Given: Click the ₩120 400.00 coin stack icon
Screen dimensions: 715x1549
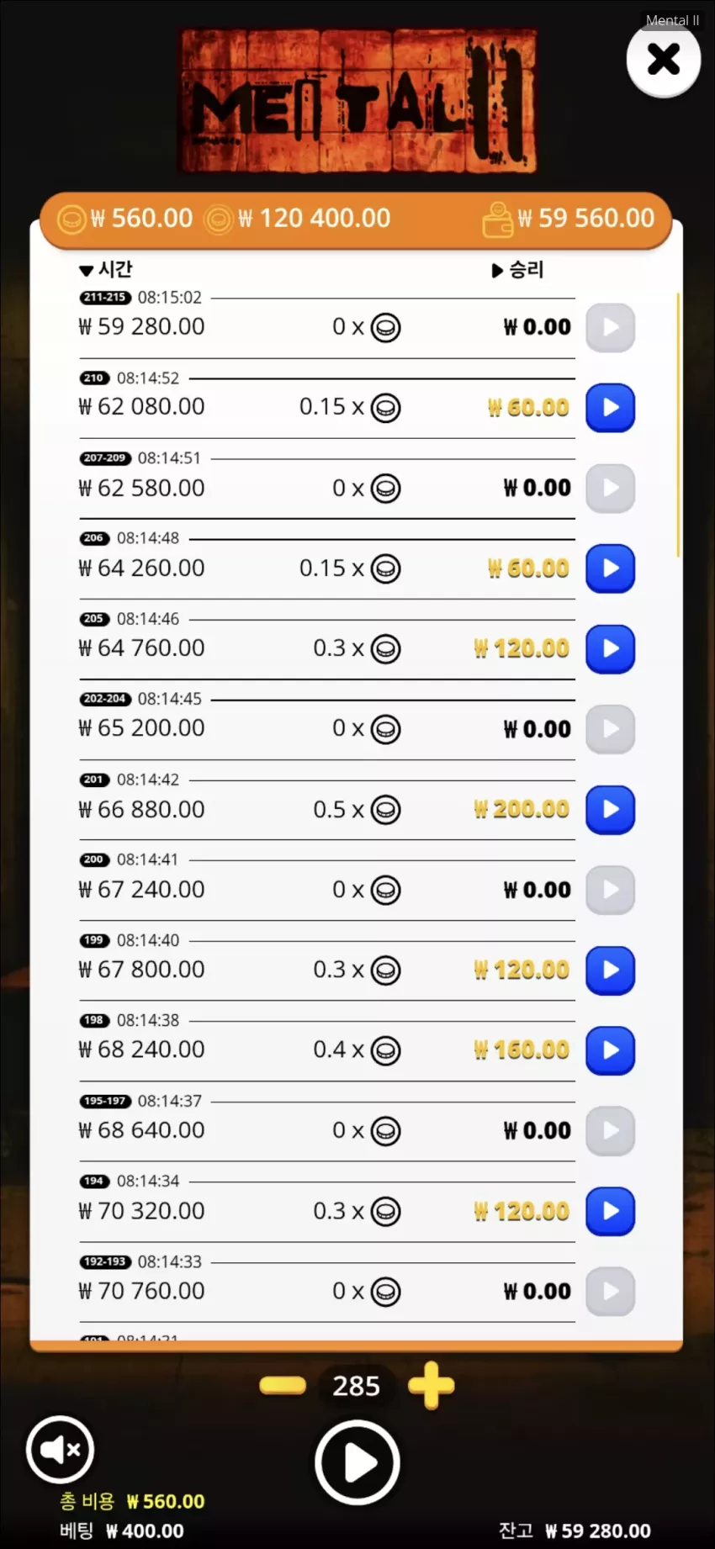Looking at the screenshot, I should [219, 219].
